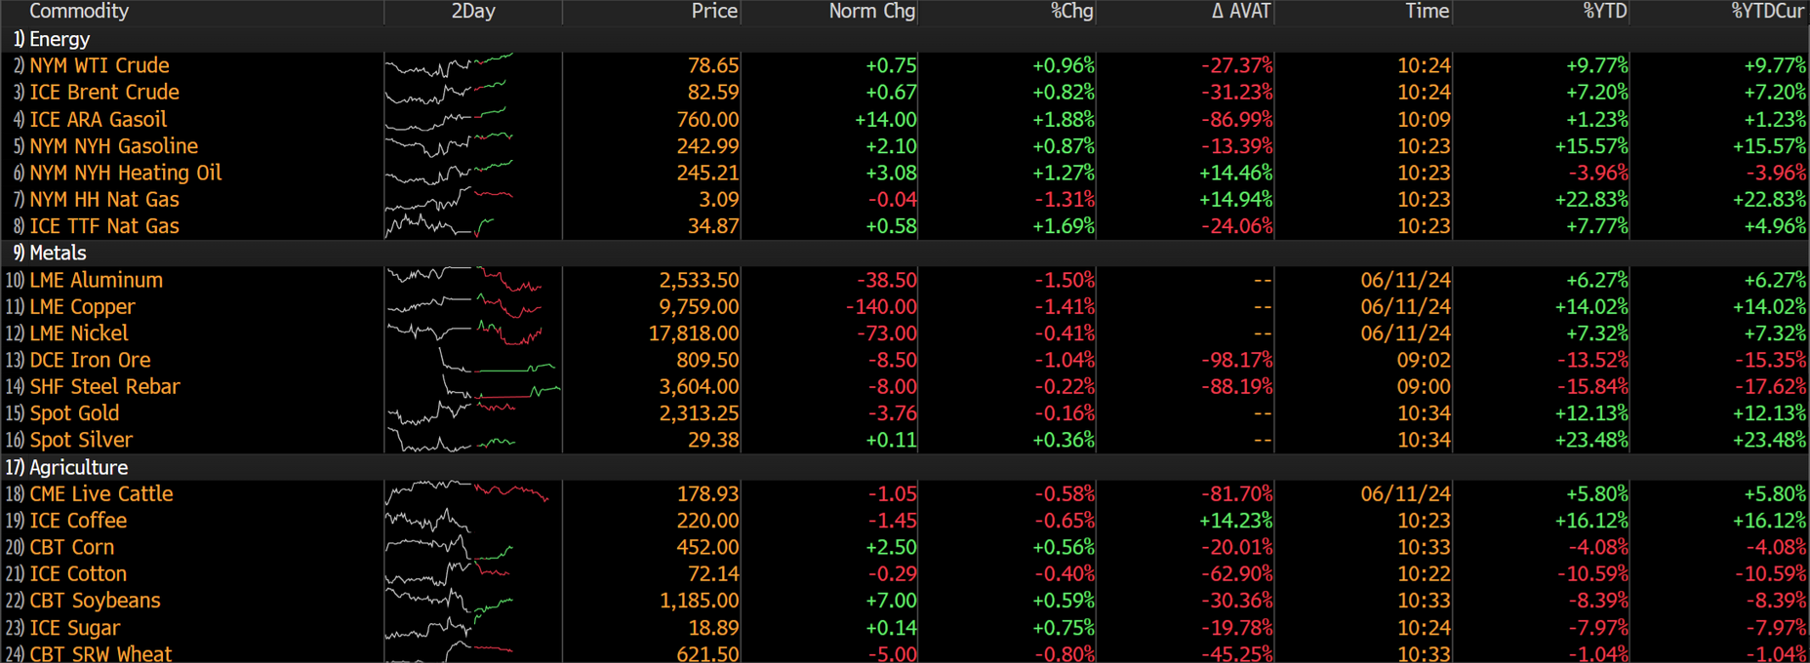1810x663 pixels.
Task: Click Copper norm change -140.00
Action: (x=881, y=307)
